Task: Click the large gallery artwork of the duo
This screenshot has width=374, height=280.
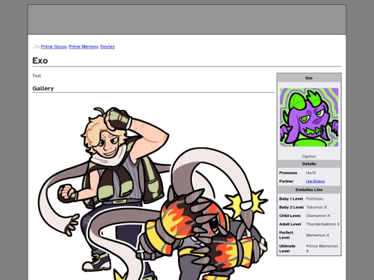Action: click(152, 193)
